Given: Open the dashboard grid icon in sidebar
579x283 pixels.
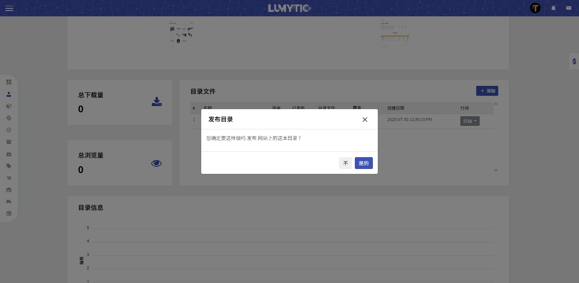Looking at the screenshot, I should click(9, 82).
